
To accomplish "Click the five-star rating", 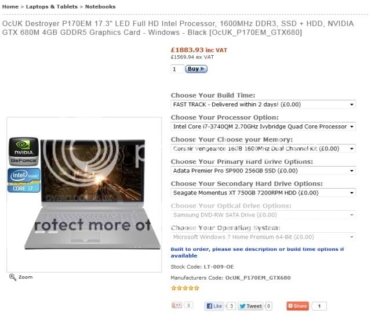I will pyautogui.click(x=185, y=288).
